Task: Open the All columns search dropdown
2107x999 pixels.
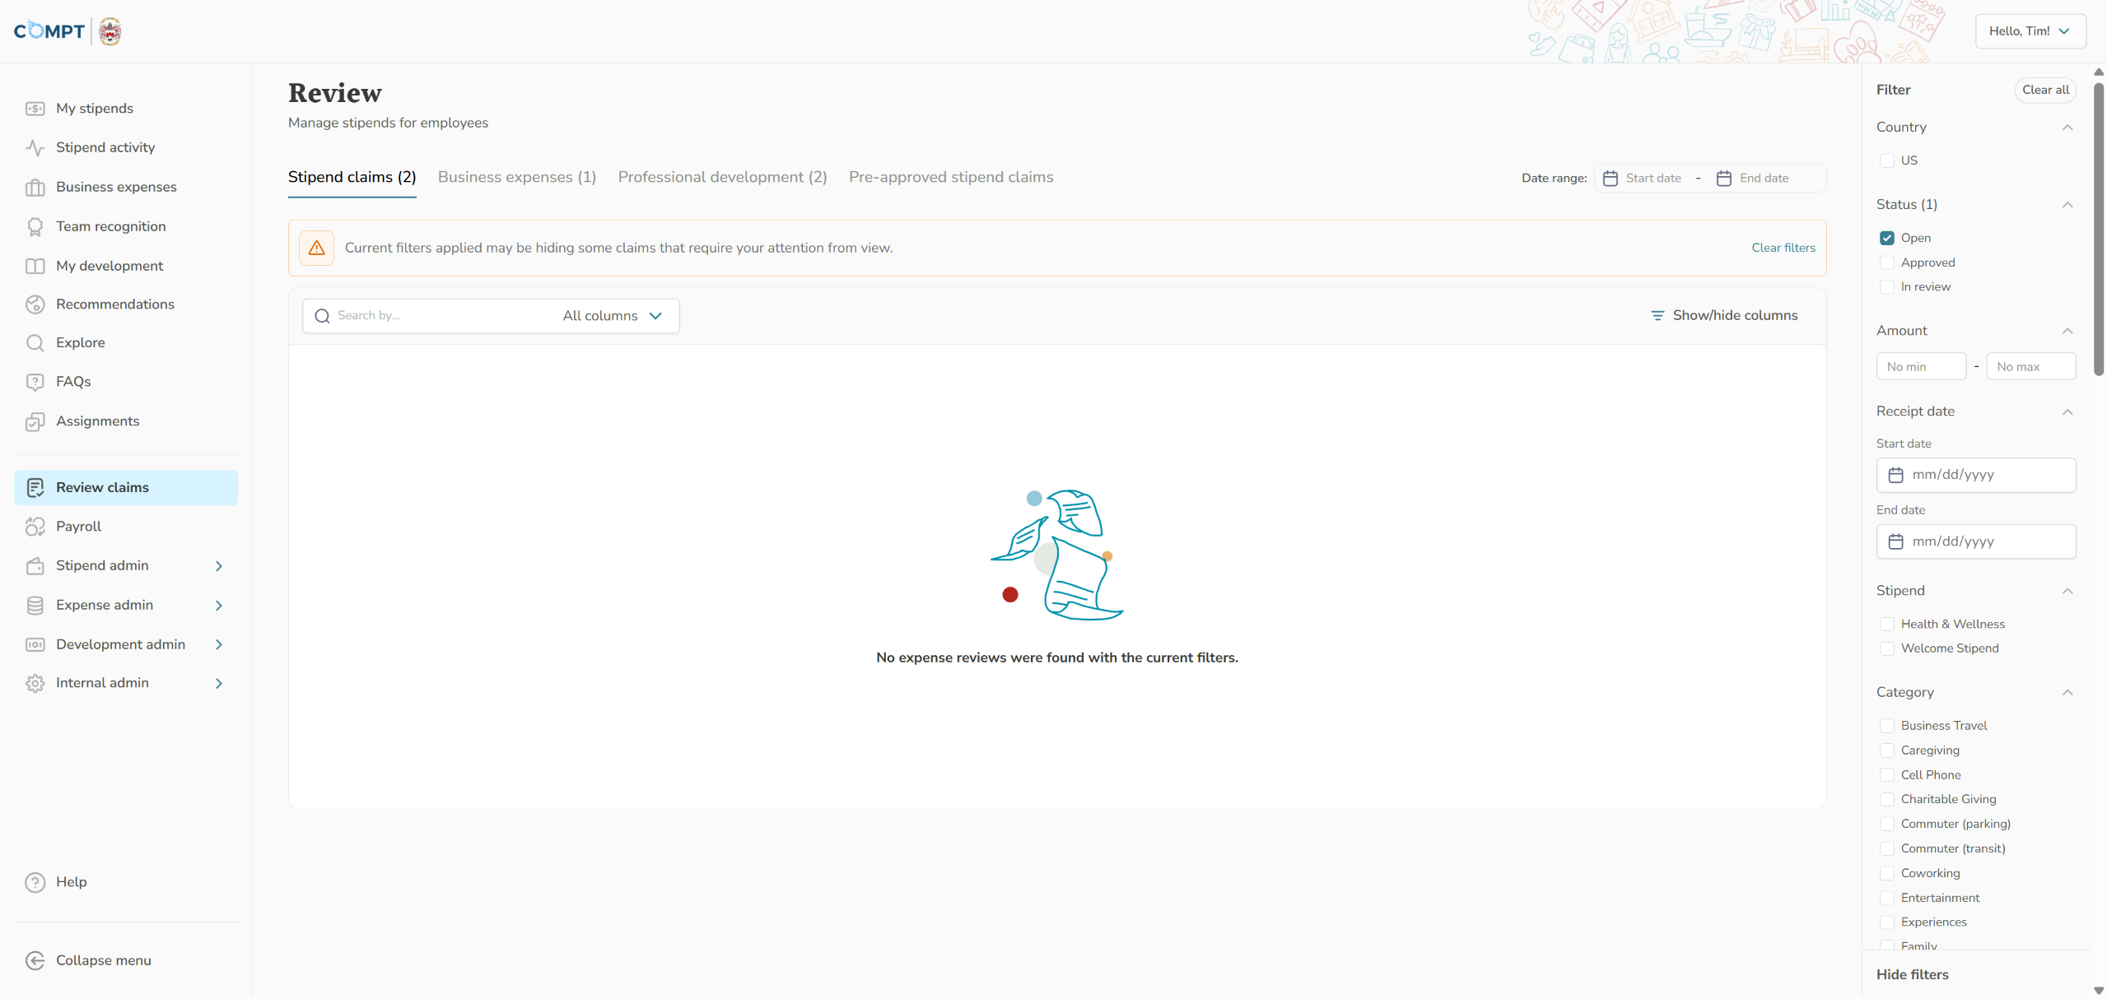Action: 613,316
